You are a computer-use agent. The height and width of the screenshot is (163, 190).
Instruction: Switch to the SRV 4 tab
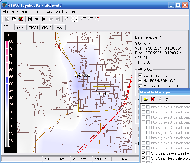click(x=47, y=28)
